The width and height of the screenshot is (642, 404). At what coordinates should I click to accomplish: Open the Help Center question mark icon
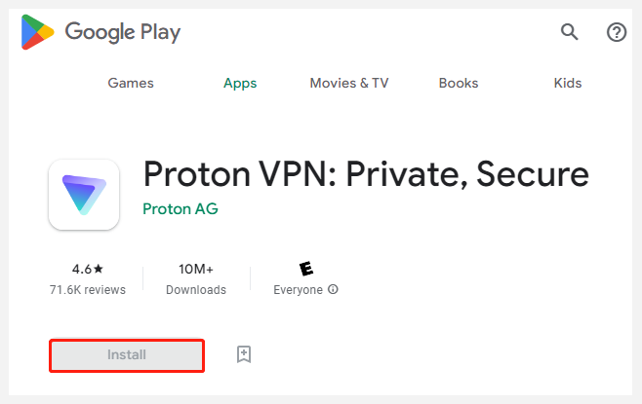617,32
